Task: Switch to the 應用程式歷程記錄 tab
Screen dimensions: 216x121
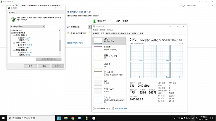Action: click(x=112, y=33)
